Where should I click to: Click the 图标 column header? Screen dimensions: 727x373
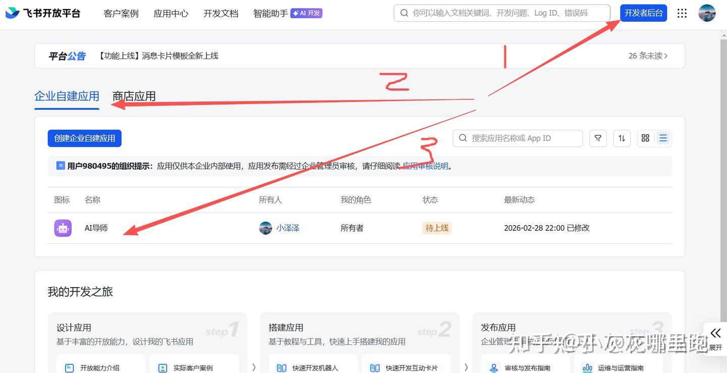pos(62,200)
